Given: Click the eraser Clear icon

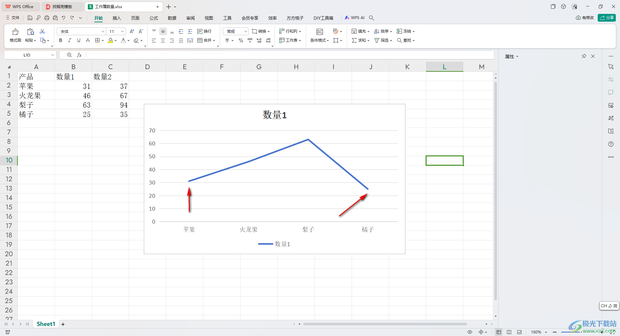Looking at the screenshot, I should coord(136,40).
